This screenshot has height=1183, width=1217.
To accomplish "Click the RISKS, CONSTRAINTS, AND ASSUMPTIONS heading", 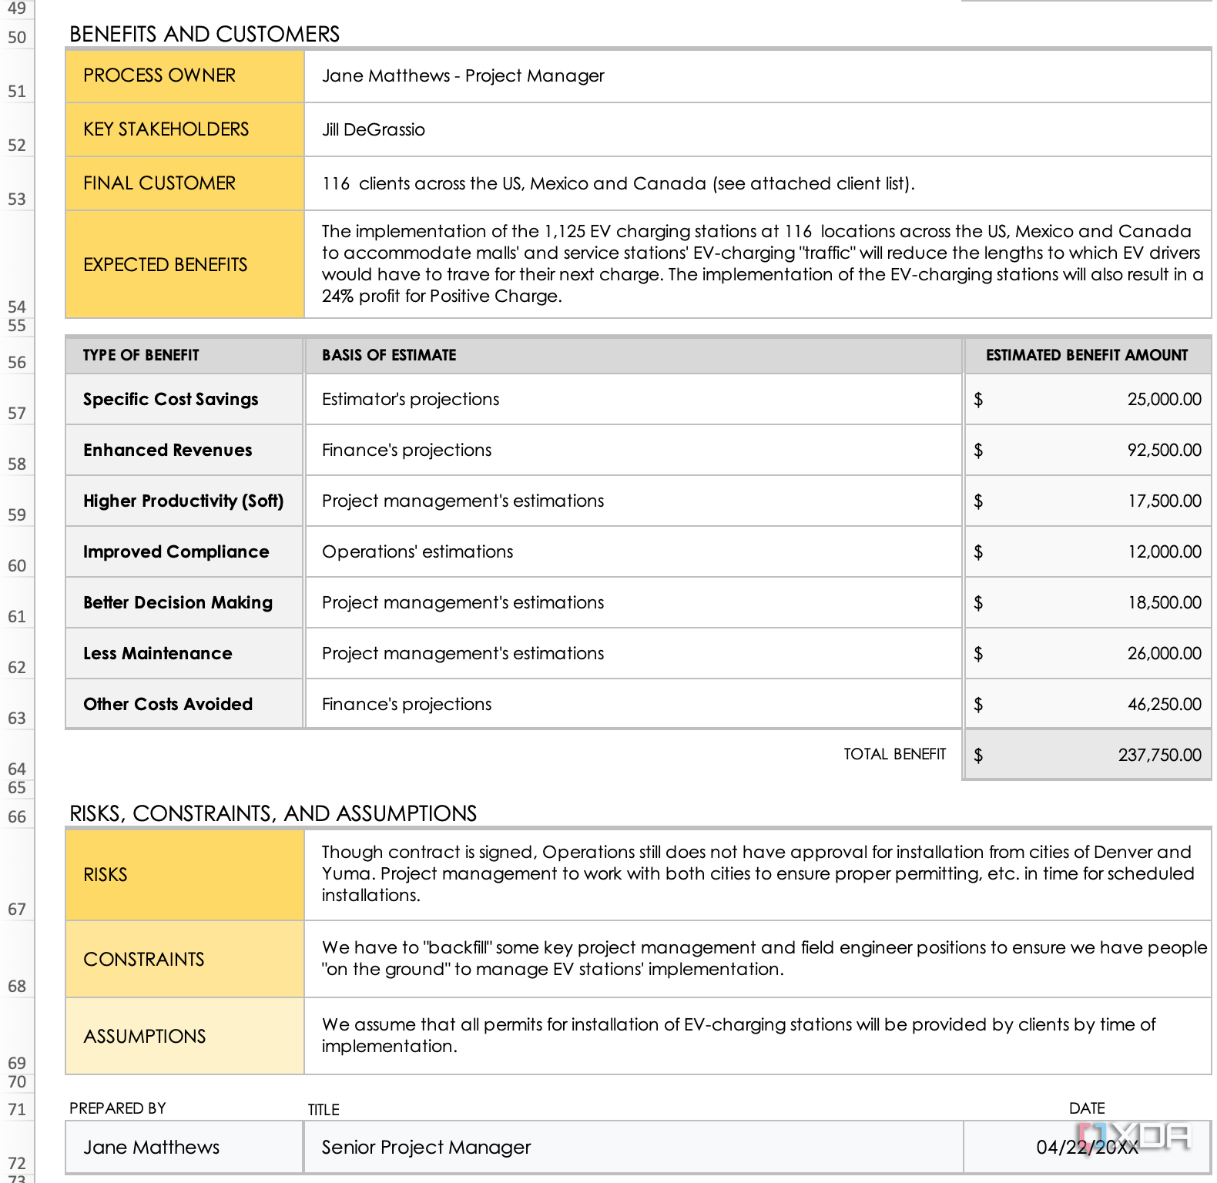I will 273,813.
